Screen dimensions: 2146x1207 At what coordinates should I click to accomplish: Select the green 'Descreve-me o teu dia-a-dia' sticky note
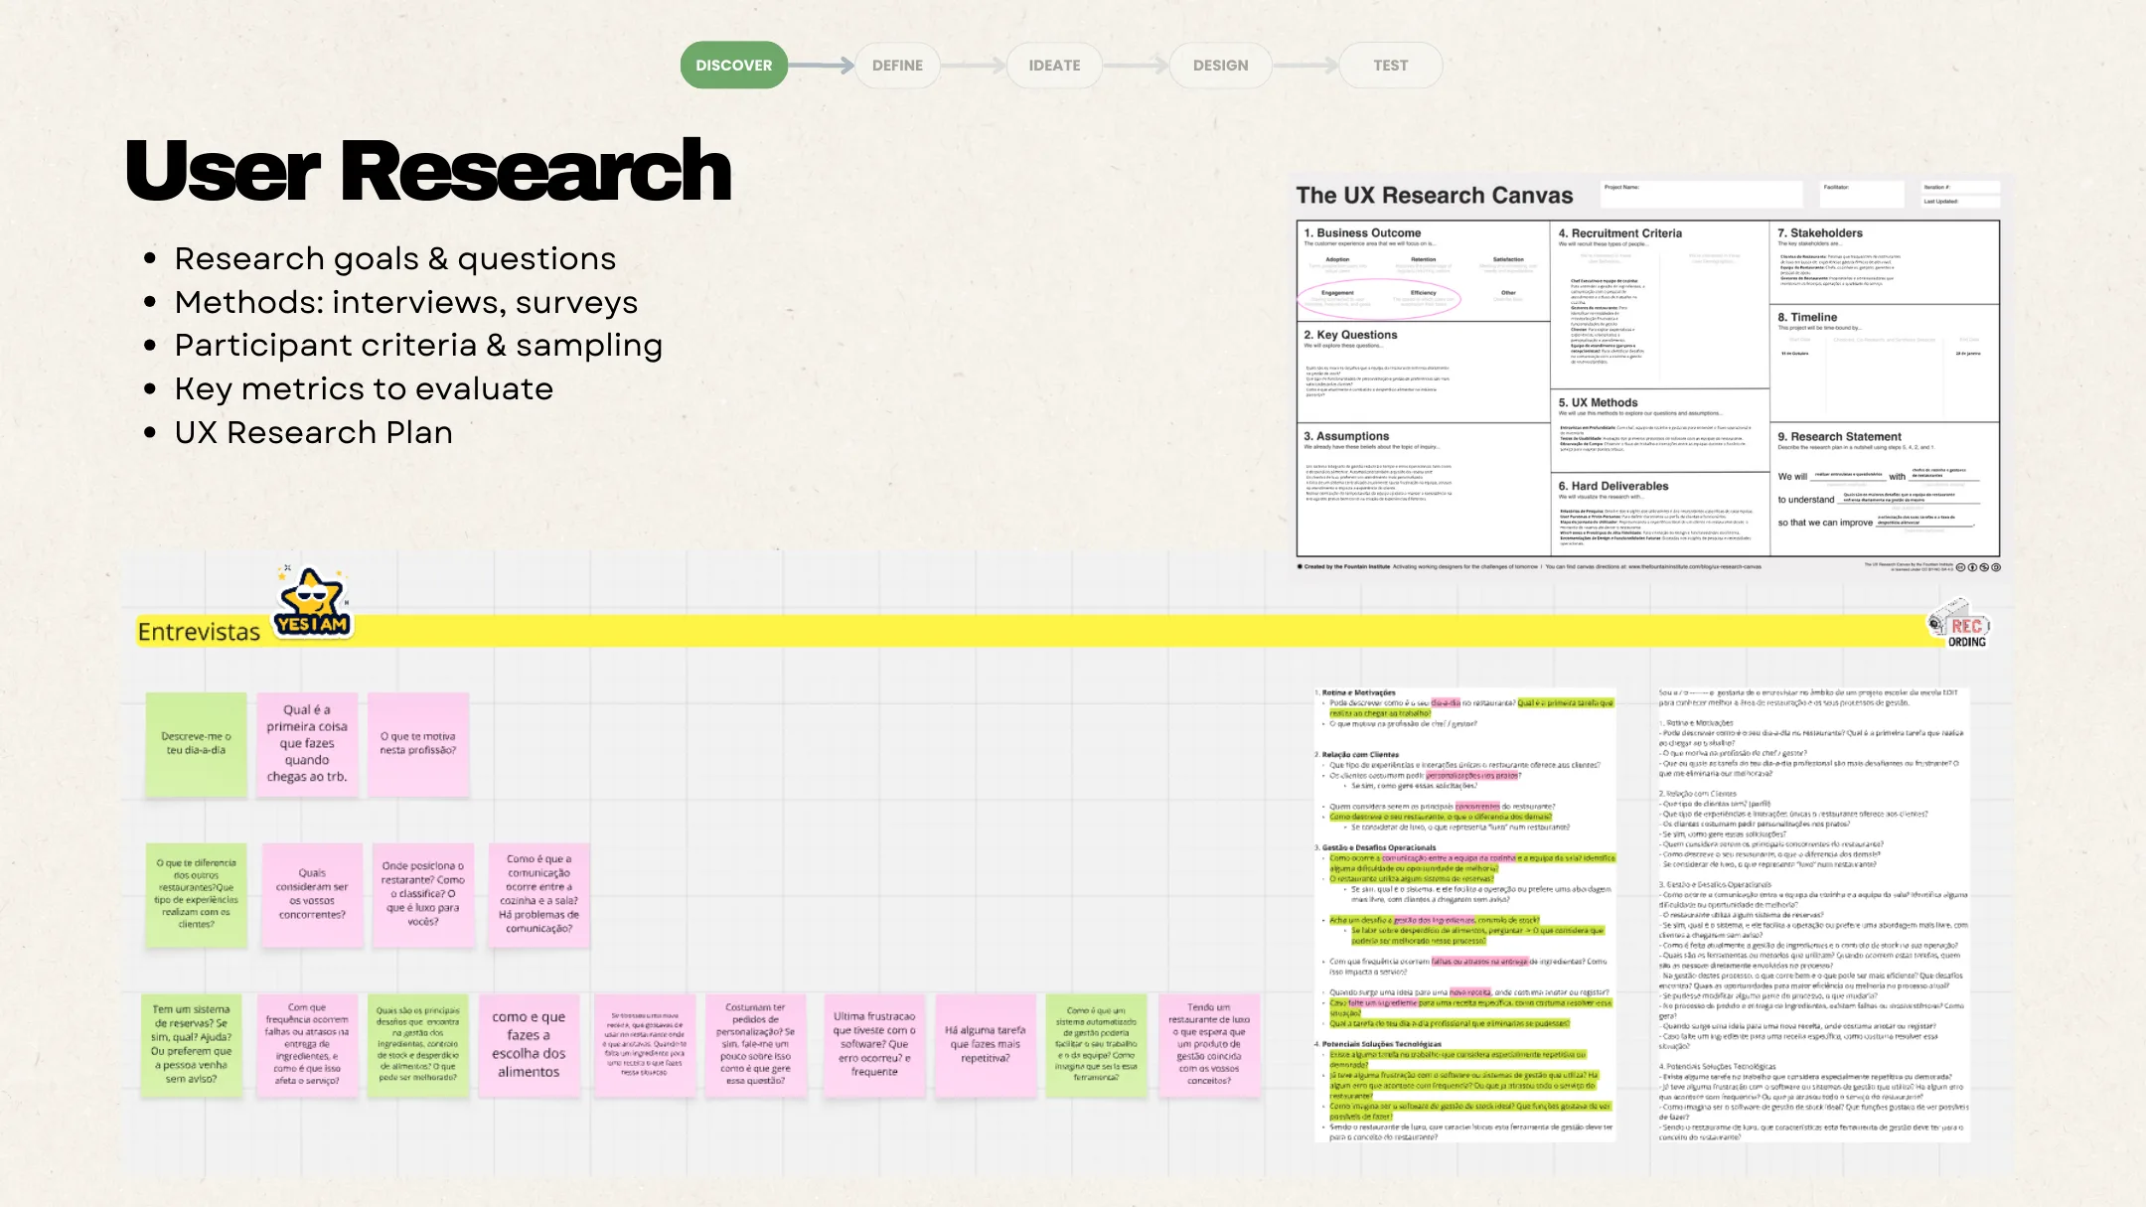point(196,744)
